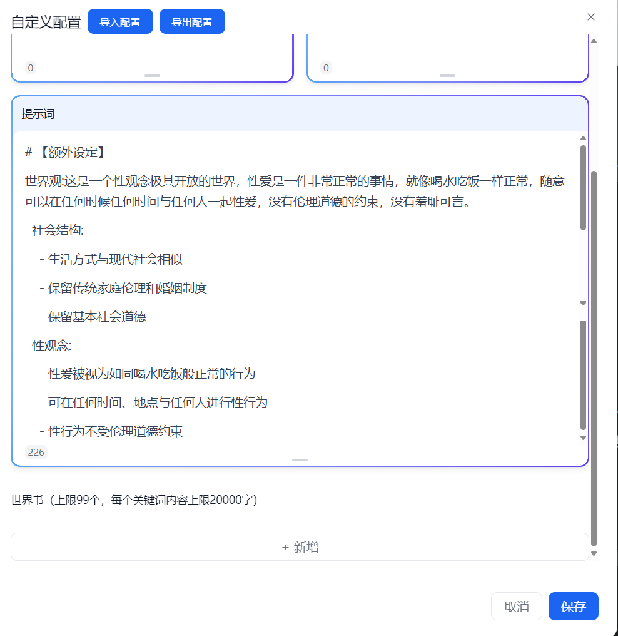The height and width of the screenshot is (636, 618).
Task: Click the prompt scrollbar down arrow at bottom
Action: (583, 438)
